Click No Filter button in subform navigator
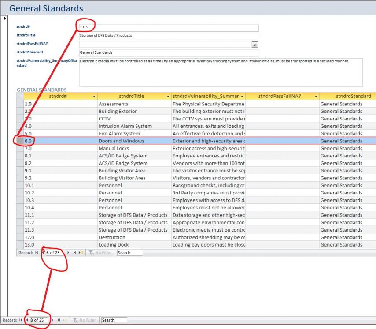 tap(100, 253)
